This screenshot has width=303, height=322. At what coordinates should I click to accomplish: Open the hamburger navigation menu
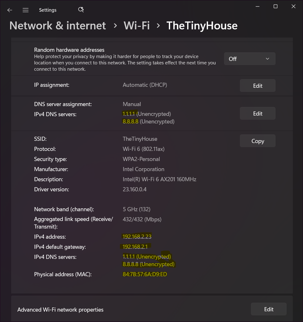coord(26,10)
